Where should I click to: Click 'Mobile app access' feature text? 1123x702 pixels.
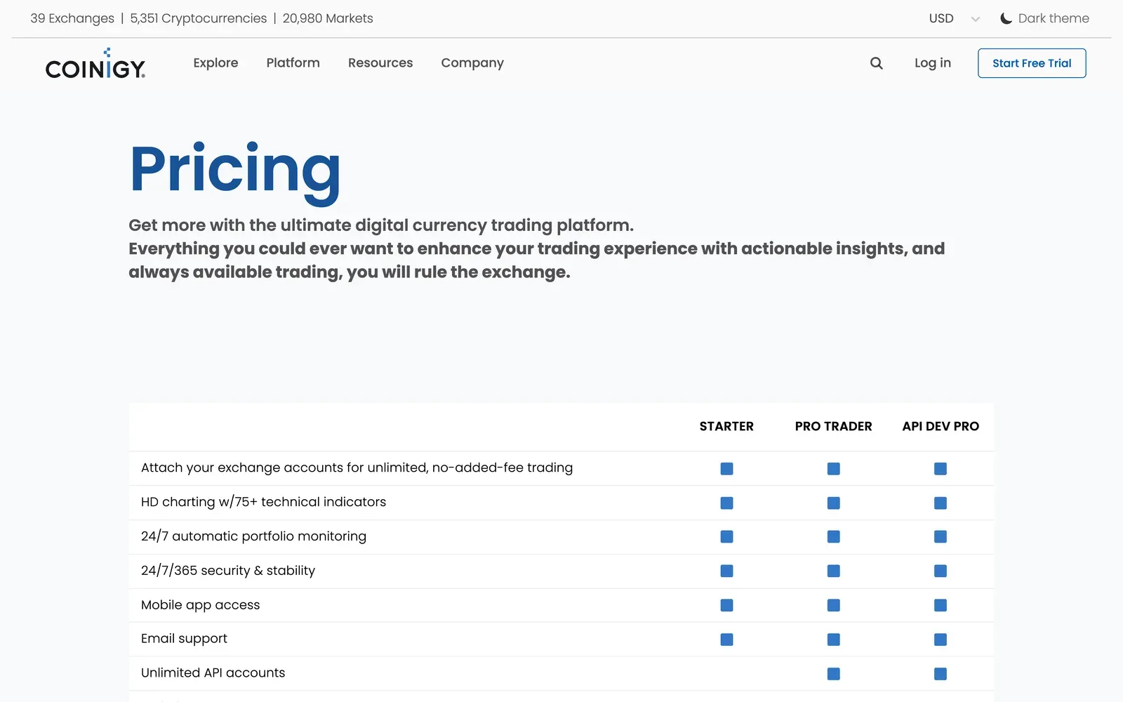pos(200,605)
